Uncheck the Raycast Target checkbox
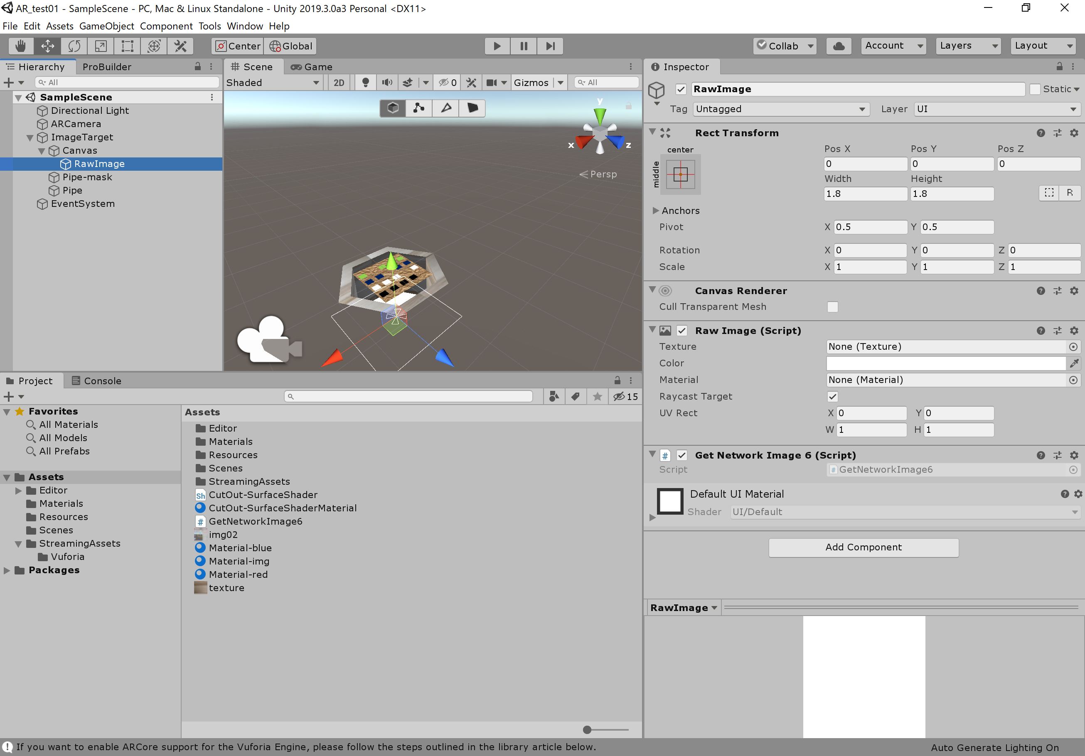 point(832,396)
